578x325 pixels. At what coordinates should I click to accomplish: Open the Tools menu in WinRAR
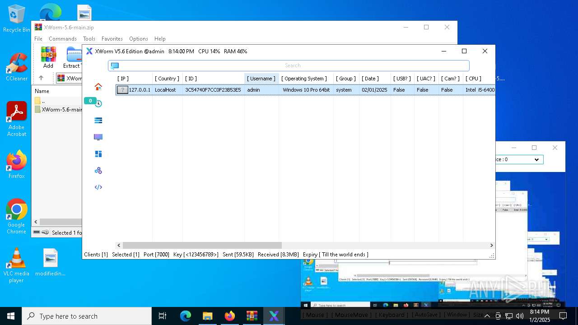(x=89, y=39)
